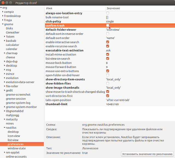Check default-sort-in-reverse-order option

tap(107, 34)
